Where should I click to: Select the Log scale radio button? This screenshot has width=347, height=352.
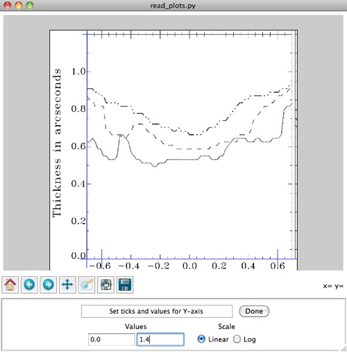tap(237, 339)
